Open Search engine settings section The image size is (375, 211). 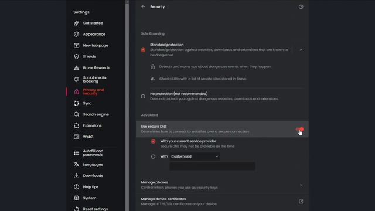pyautogui.click(x=96, y=114)
